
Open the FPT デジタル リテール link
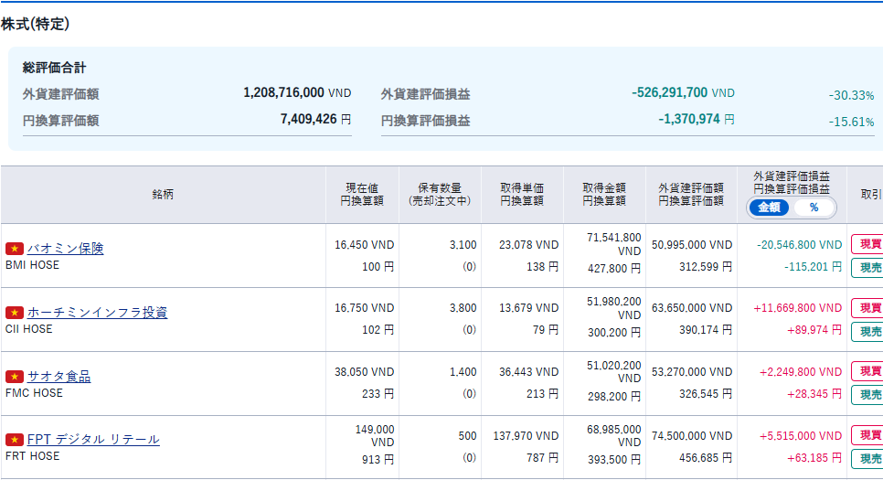[93, 440]
